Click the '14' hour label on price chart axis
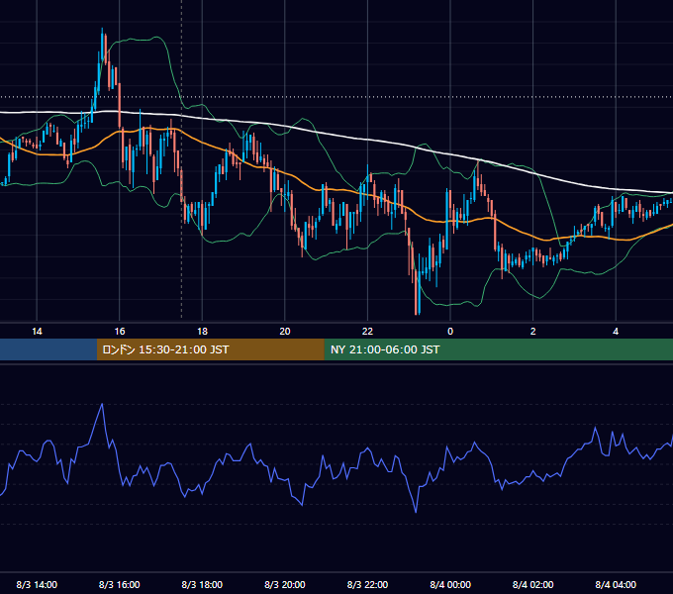673x594 pixels. point(37,332)
